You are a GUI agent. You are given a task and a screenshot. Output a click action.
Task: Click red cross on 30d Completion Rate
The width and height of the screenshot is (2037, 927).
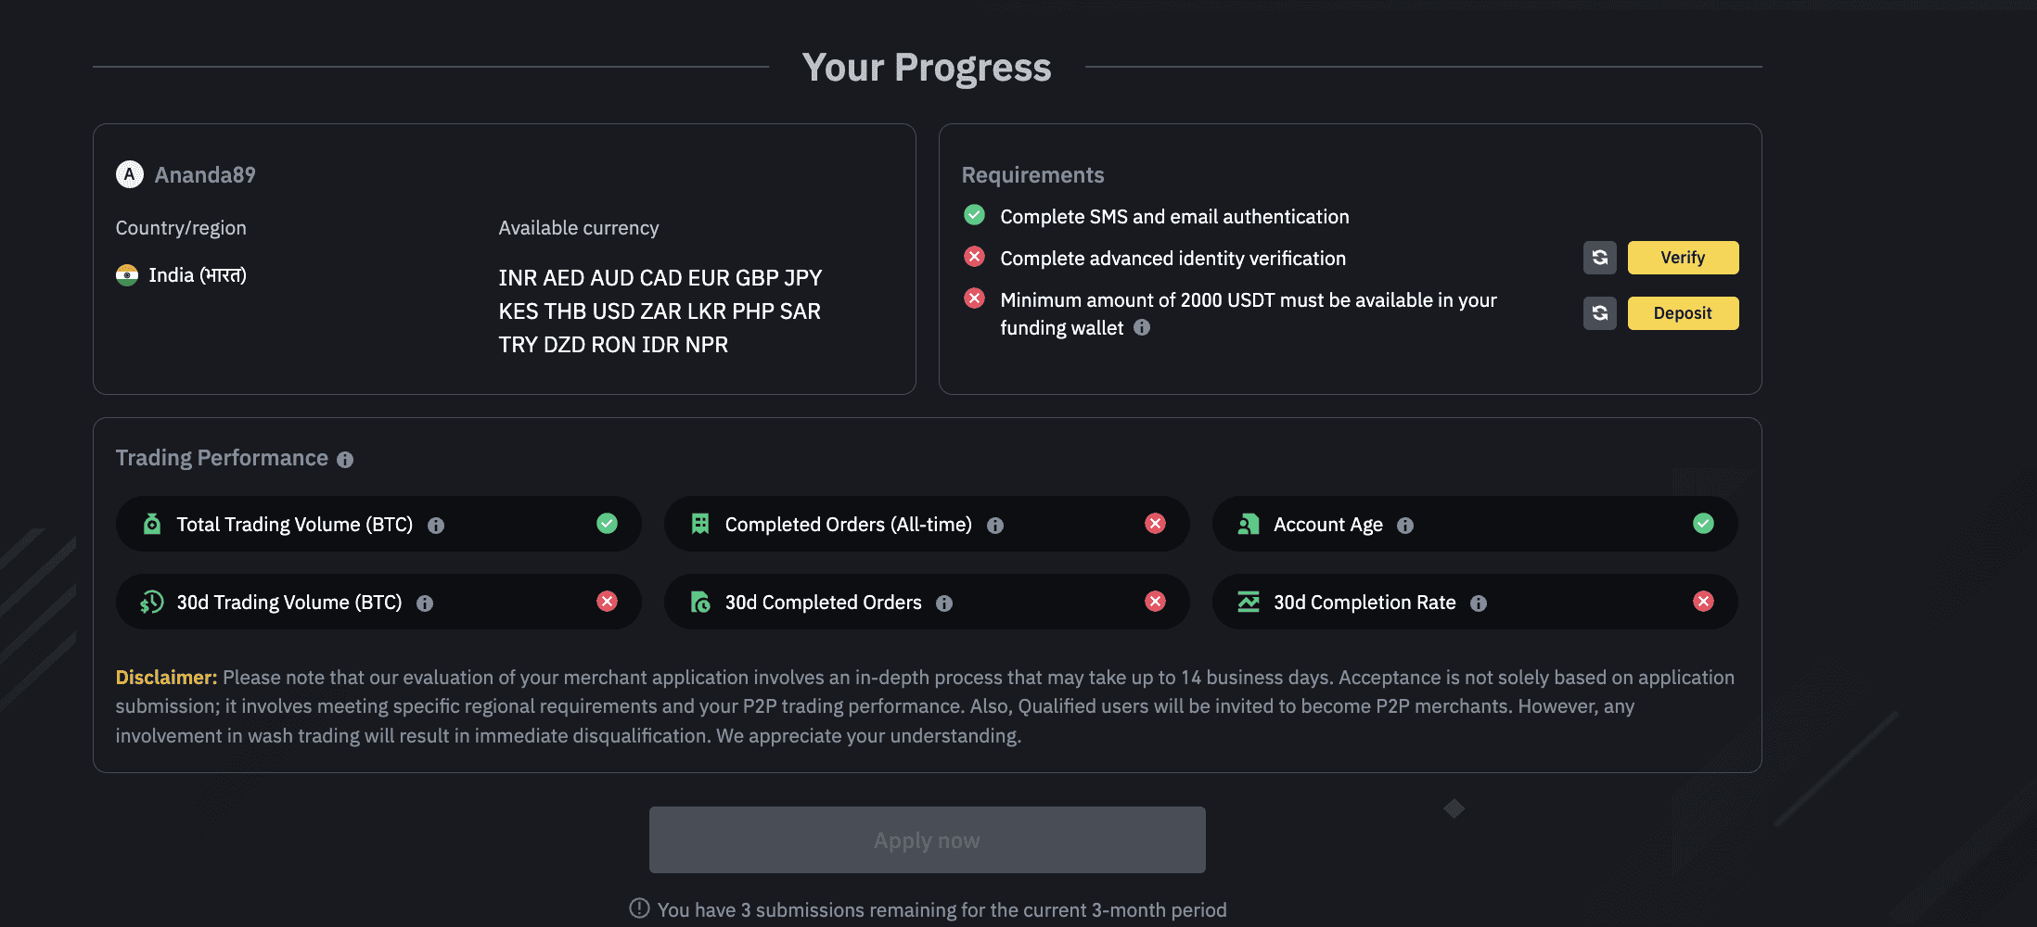tap(1703, 602)
